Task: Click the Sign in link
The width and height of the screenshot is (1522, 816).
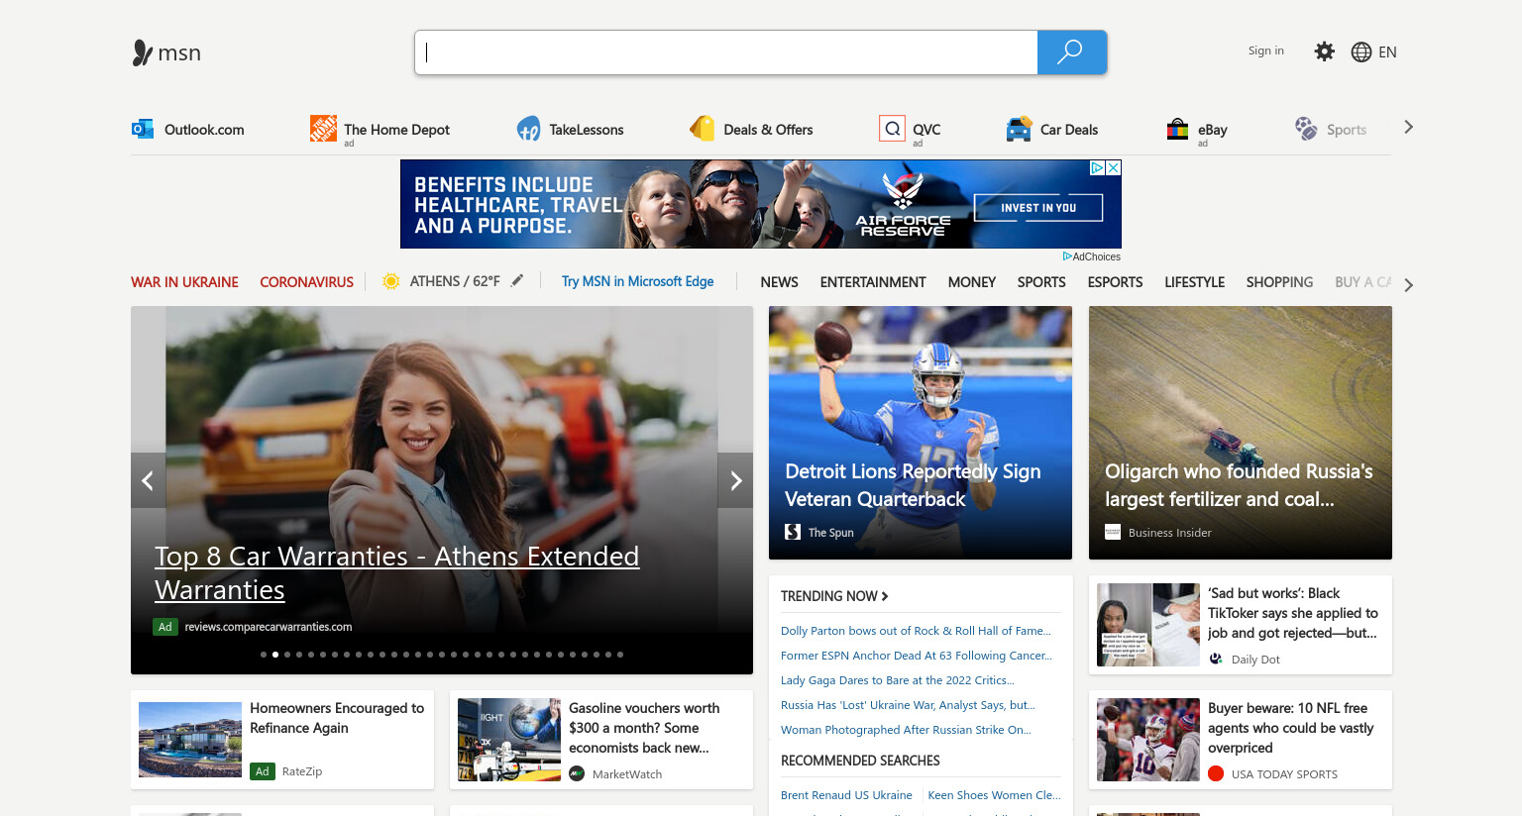Action: [1265, 51]
